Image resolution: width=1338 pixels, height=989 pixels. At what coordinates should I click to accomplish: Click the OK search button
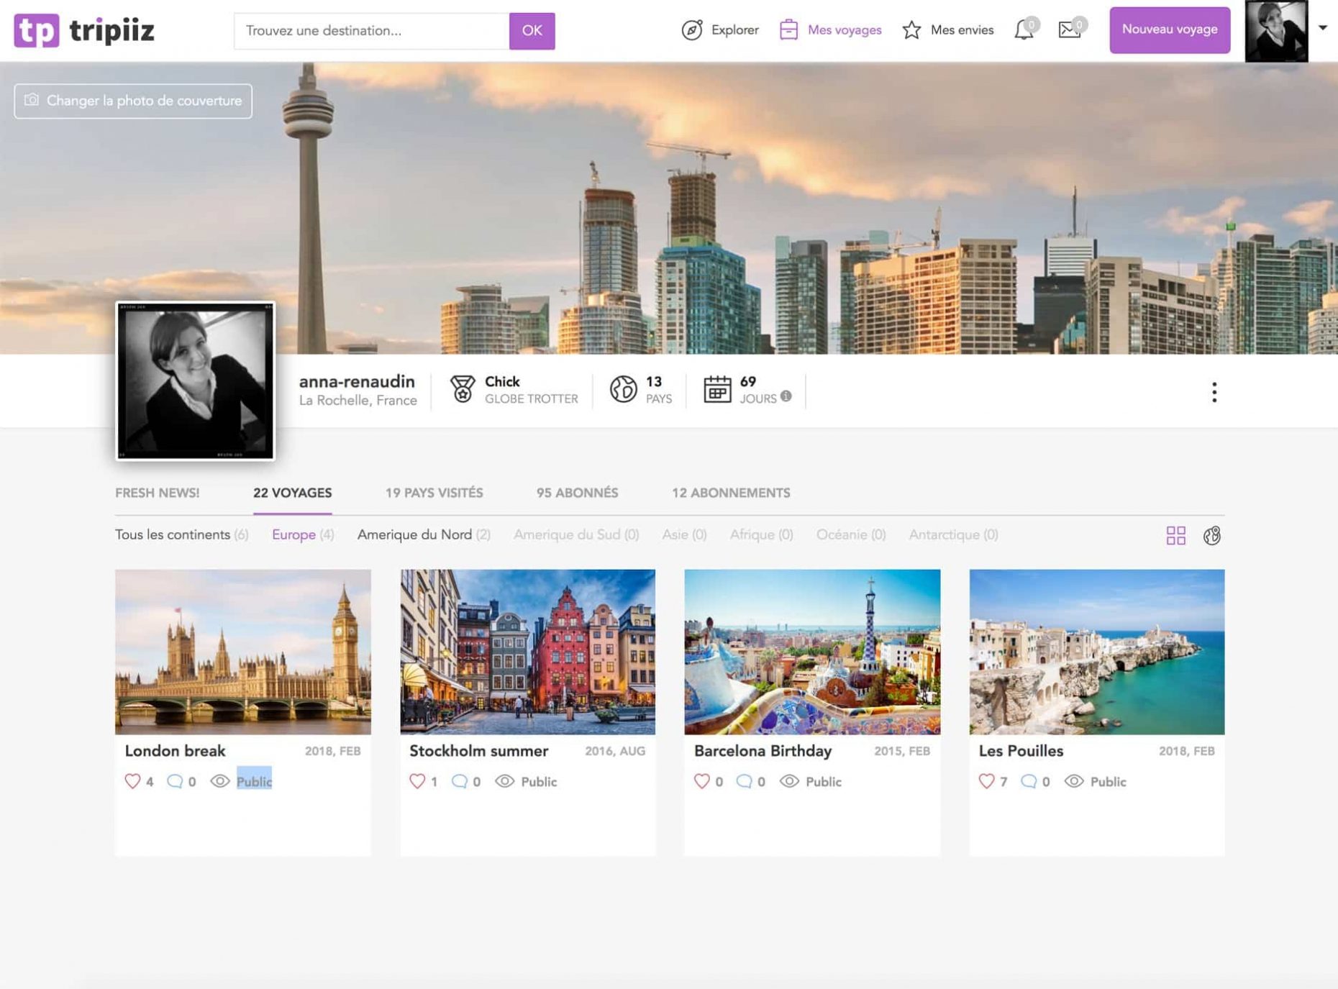532,31
